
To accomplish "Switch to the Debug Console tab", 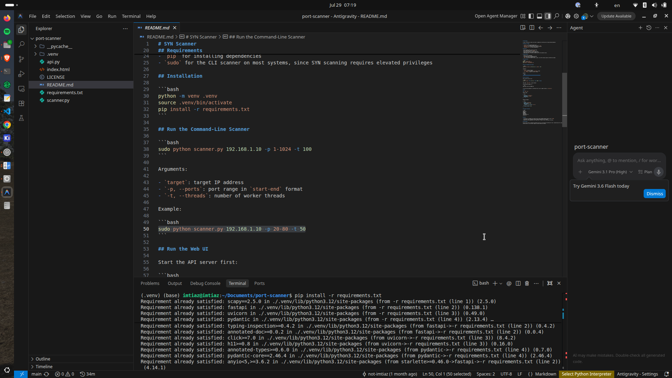I will [205, 283].
